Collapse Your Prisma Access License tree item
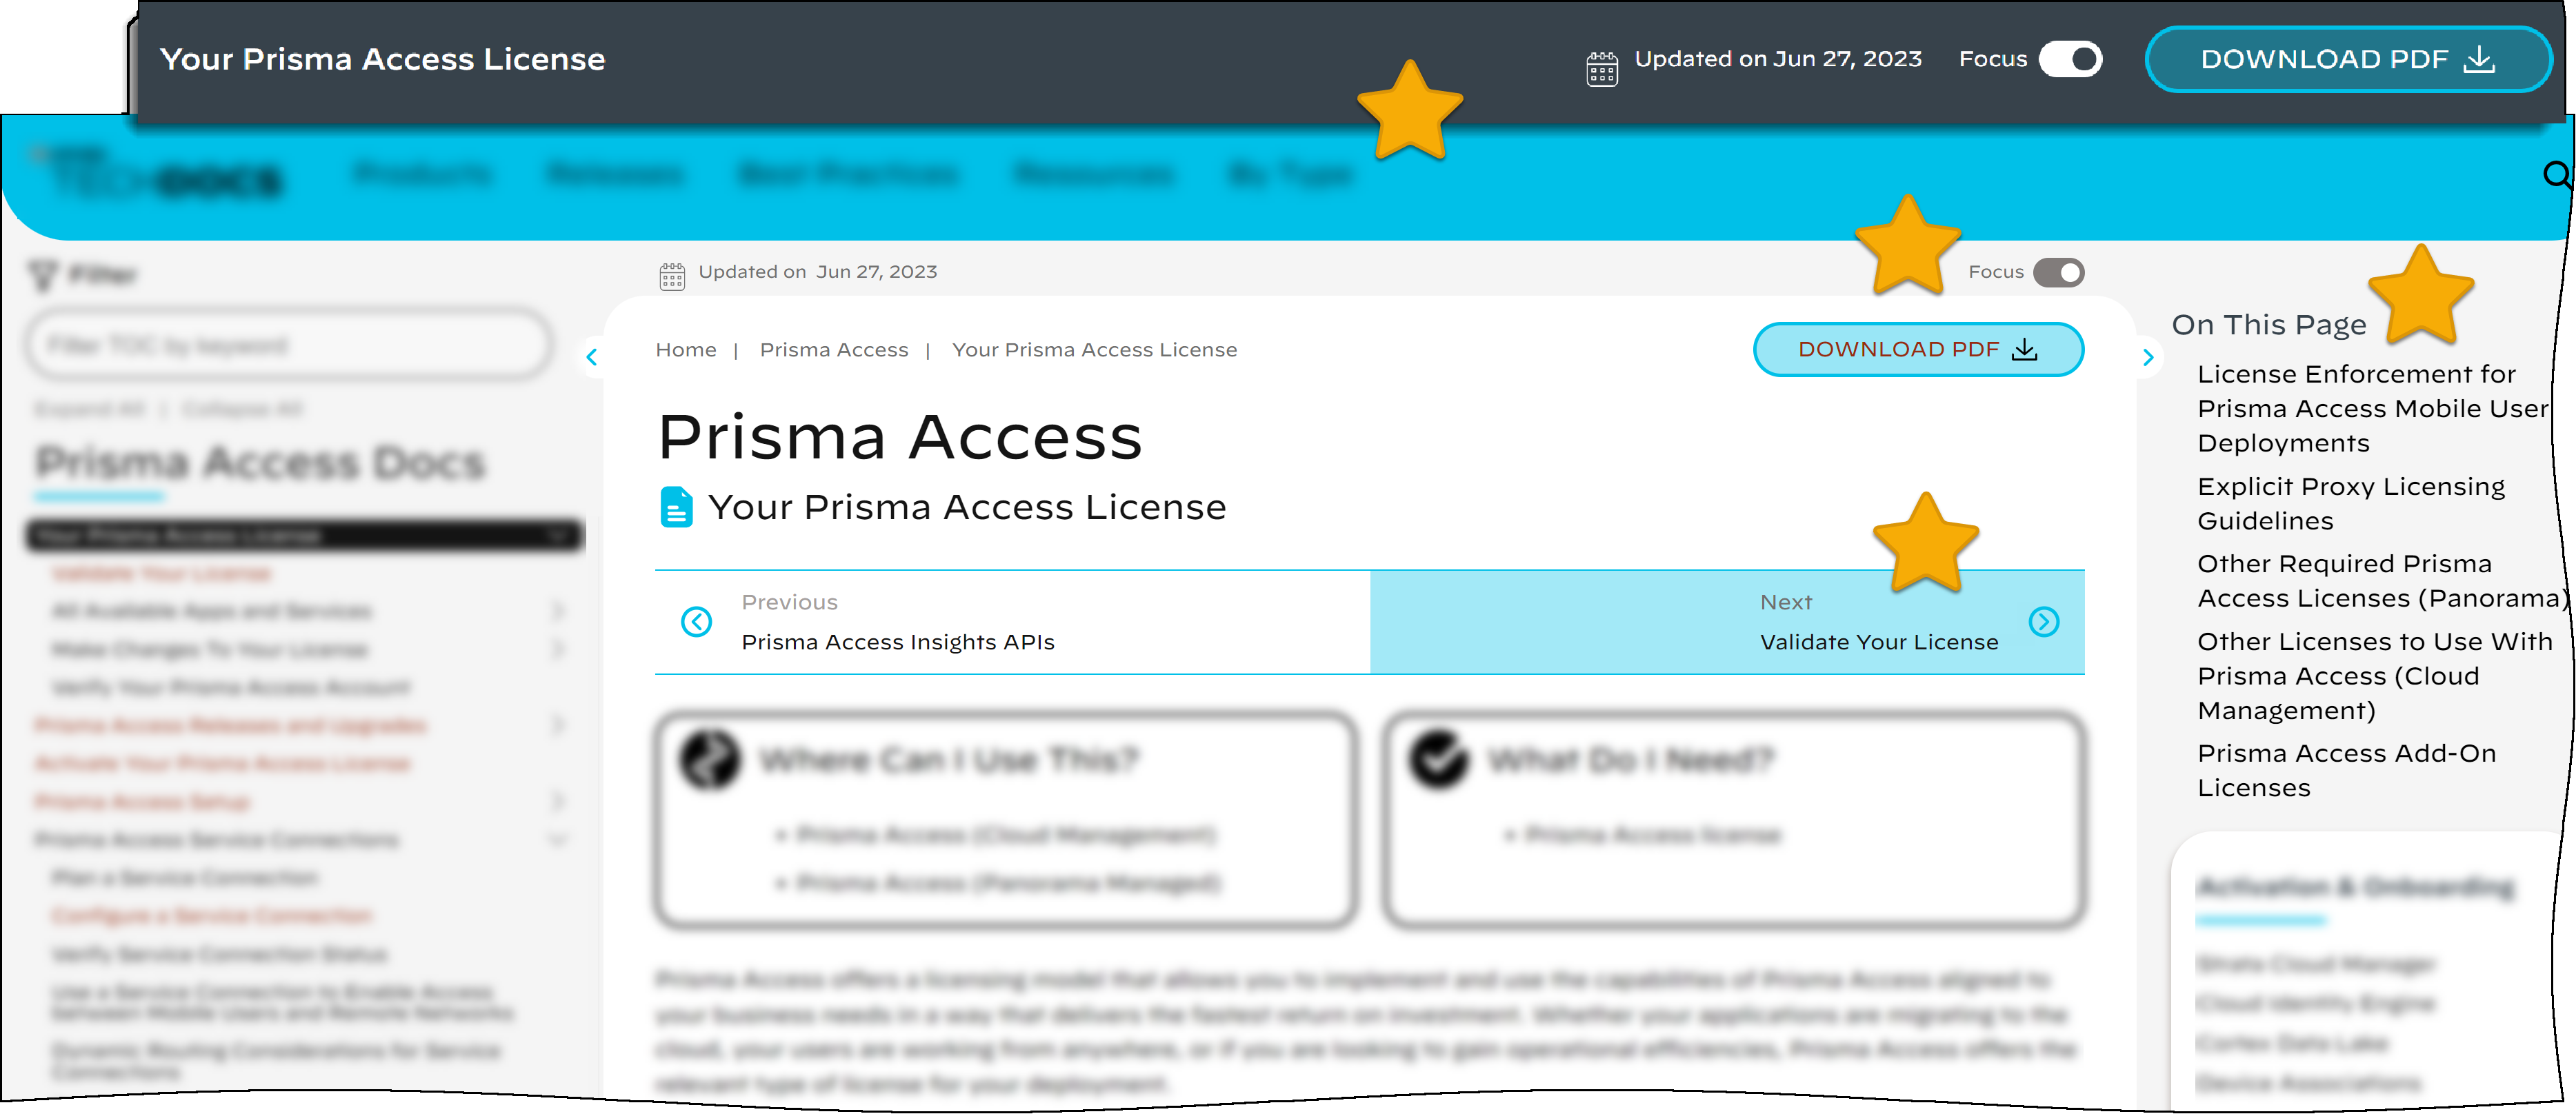Viewport: 2576px width, 1114px height. [558, 536]
